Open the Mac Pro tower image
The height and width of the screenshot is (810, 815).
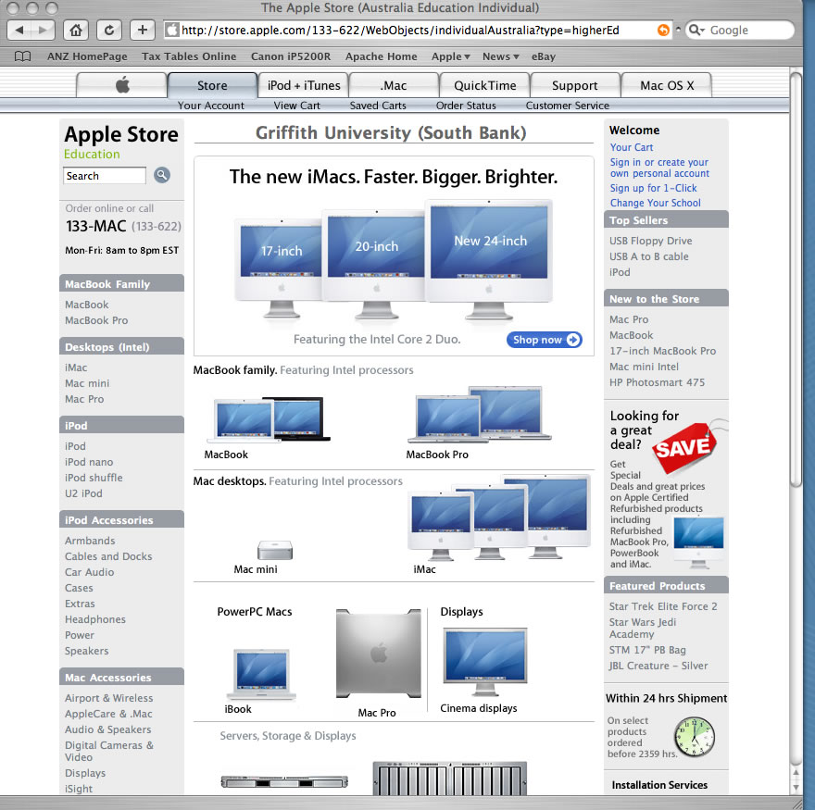(x=379, y=654)
